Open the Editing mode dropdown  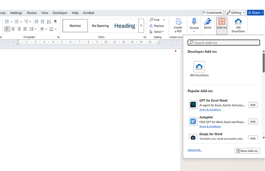point(235,13)
